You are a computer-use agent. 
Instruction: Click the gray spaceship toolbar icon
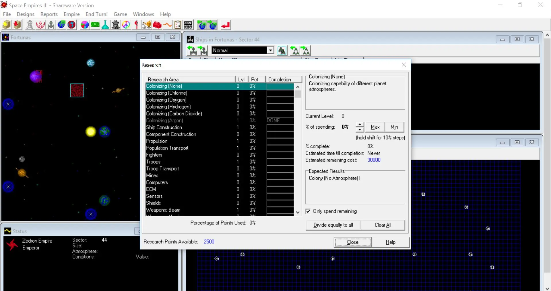point(51,25)
